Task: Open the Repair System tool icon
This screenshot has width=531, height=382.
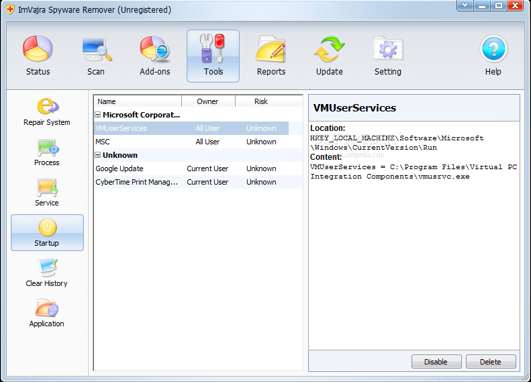Action: 48,106
